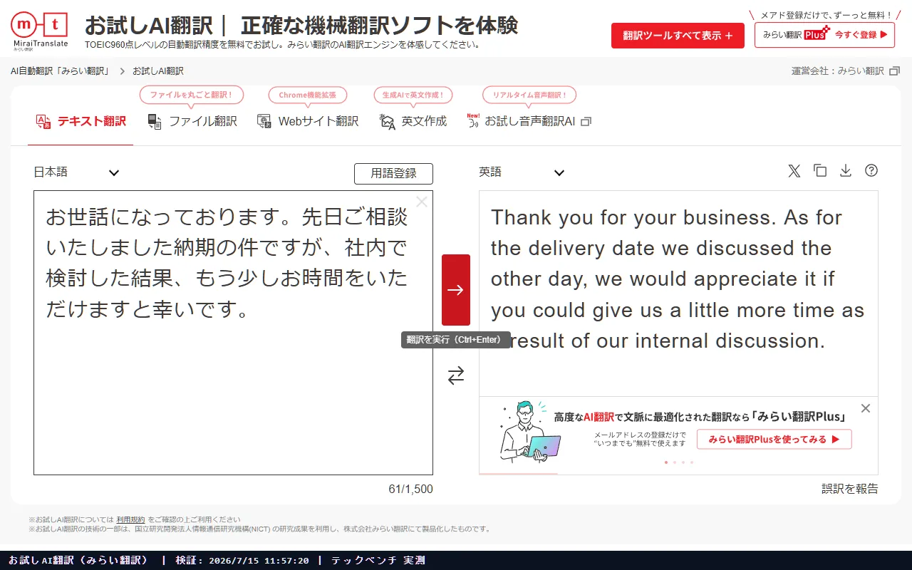Select the first carousel dot in banner
The image size is (912, 570).
[x=666, y=462]
